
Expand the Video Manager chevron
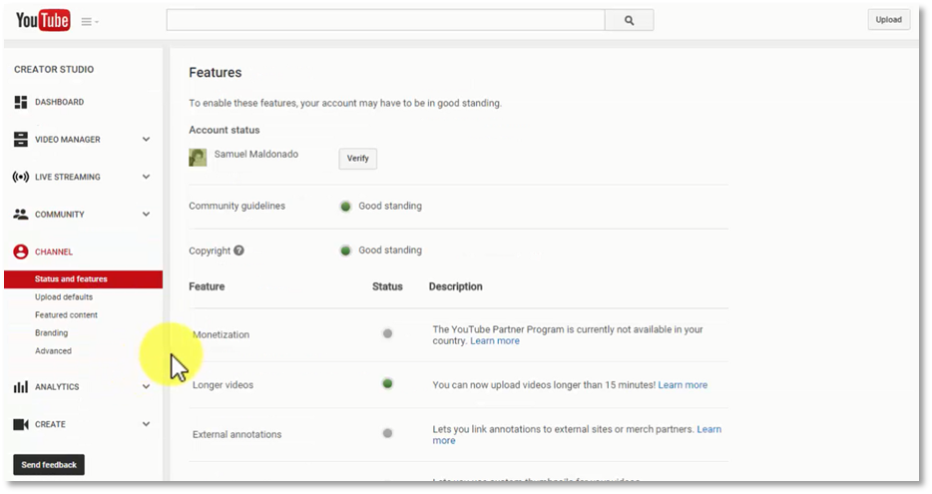pyautogui.click(x=147, y=139)
